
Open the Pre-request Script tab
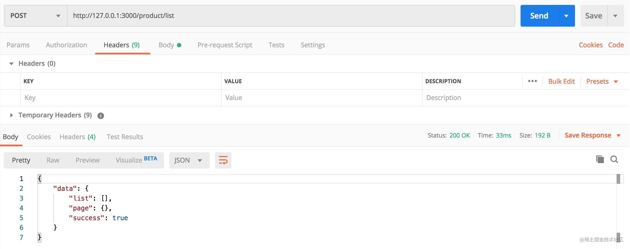tap(225, 45)
